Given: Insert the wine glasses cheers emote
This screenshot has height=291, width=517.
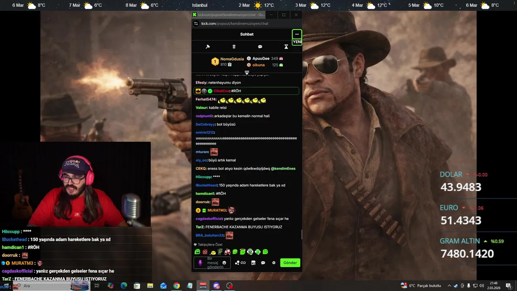Looking at the screenshot, I should point(227,252).
